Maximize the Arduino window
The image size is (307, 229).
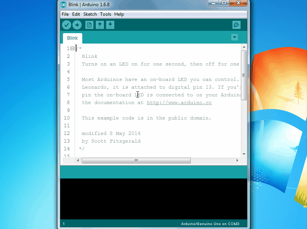coord(224,3)
